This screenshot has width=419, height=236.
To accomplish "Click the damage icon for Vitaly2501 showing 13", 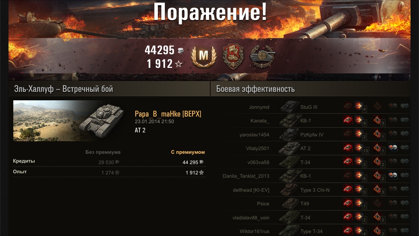I will pyautogui.click(x=359, y=147).
